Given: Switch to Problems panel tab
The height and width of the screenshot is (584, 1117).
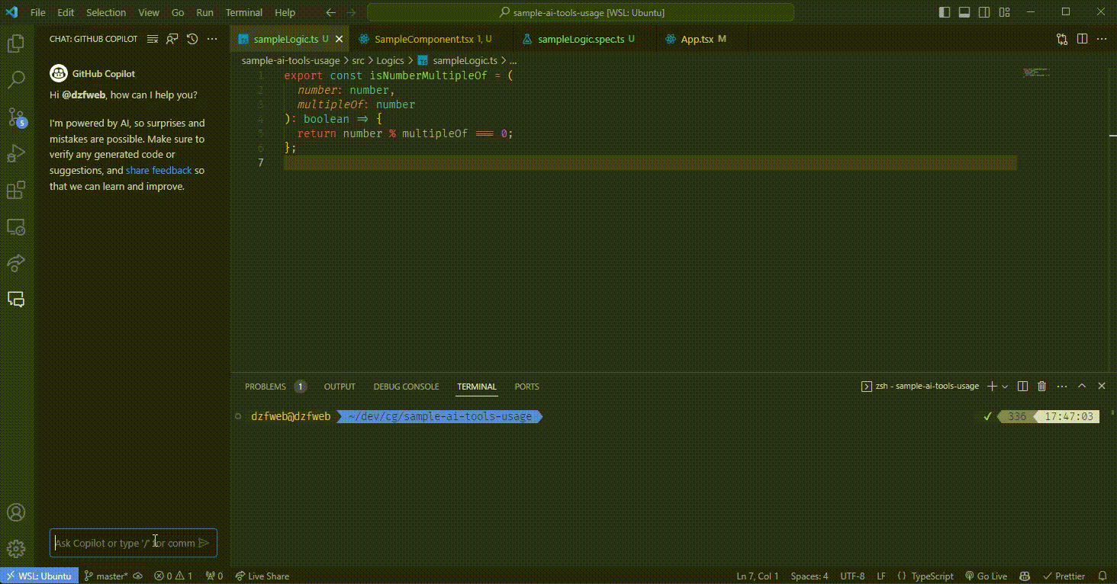Looking at the screenshot, I should click(275, 387).
